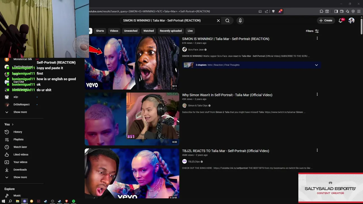Select the Shorts filter chip
This screenshot has height=204, width=363.
(100, 31)
